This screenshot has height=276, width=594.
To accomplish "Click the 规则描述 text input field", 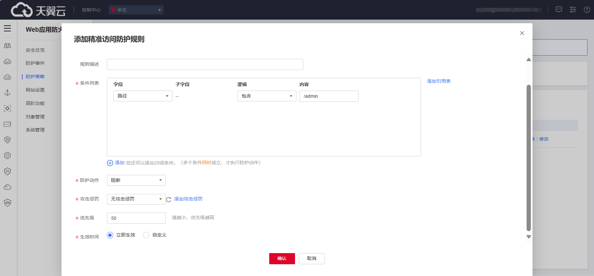I will pyautogui.click(x=205, y=64).
